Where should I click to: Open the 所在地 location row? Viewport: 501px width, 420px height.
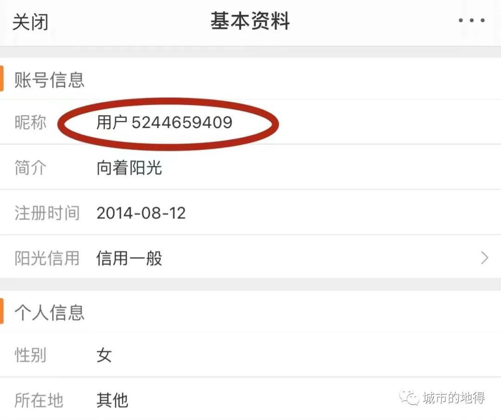tap(250, 399)
